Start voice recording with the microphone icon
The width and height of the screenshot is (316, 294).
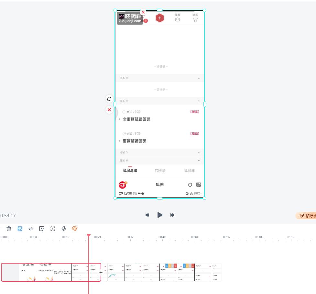coord(64,229)
